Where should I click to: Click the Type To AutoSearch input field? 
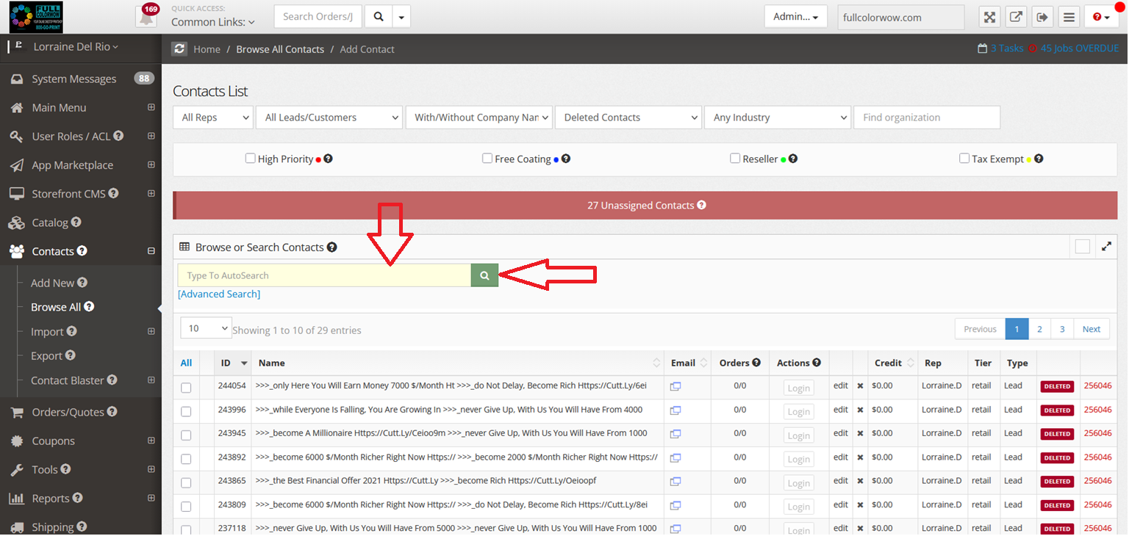click(x=323, y=275)
